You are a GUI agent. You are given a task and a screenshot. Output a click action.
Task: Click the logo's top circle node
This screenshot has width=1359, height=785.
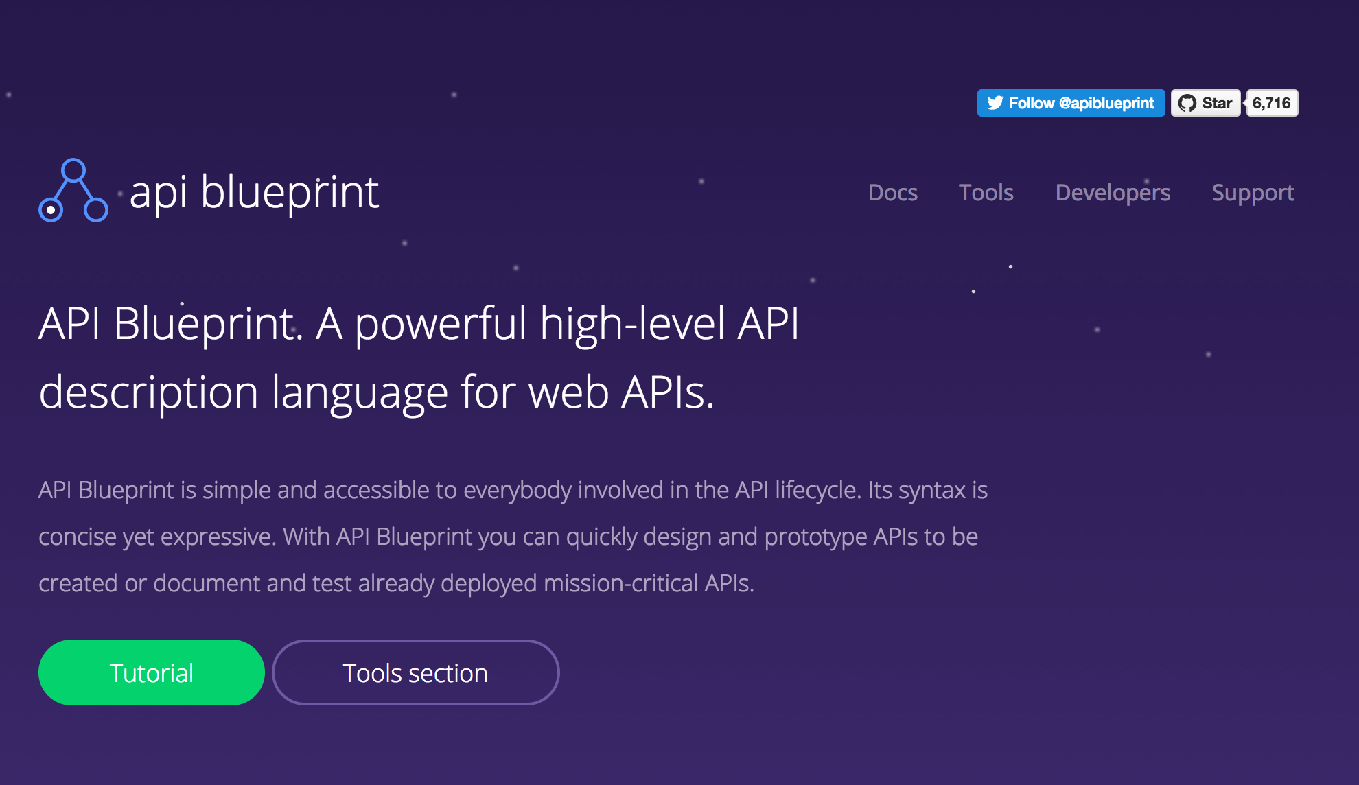tap(73, 170)
